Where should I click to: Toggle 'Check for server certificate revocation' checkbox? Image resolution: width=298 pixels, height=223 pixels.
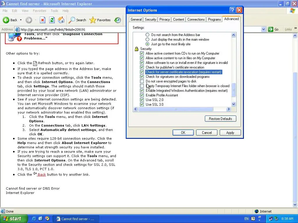[x=142, y=72]
